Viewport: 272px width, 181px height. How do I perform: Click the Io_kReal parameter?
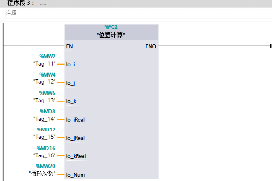(x=76, y=156)
